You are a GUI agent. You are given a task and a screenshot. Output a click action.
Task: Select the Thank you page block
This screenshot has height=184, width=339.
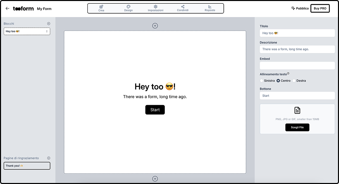(x=27, y=166)
